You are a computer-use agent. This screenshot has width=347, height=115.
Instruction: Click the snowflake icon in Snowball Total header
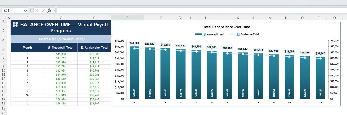pyautogui.click(x=49, y=48)
